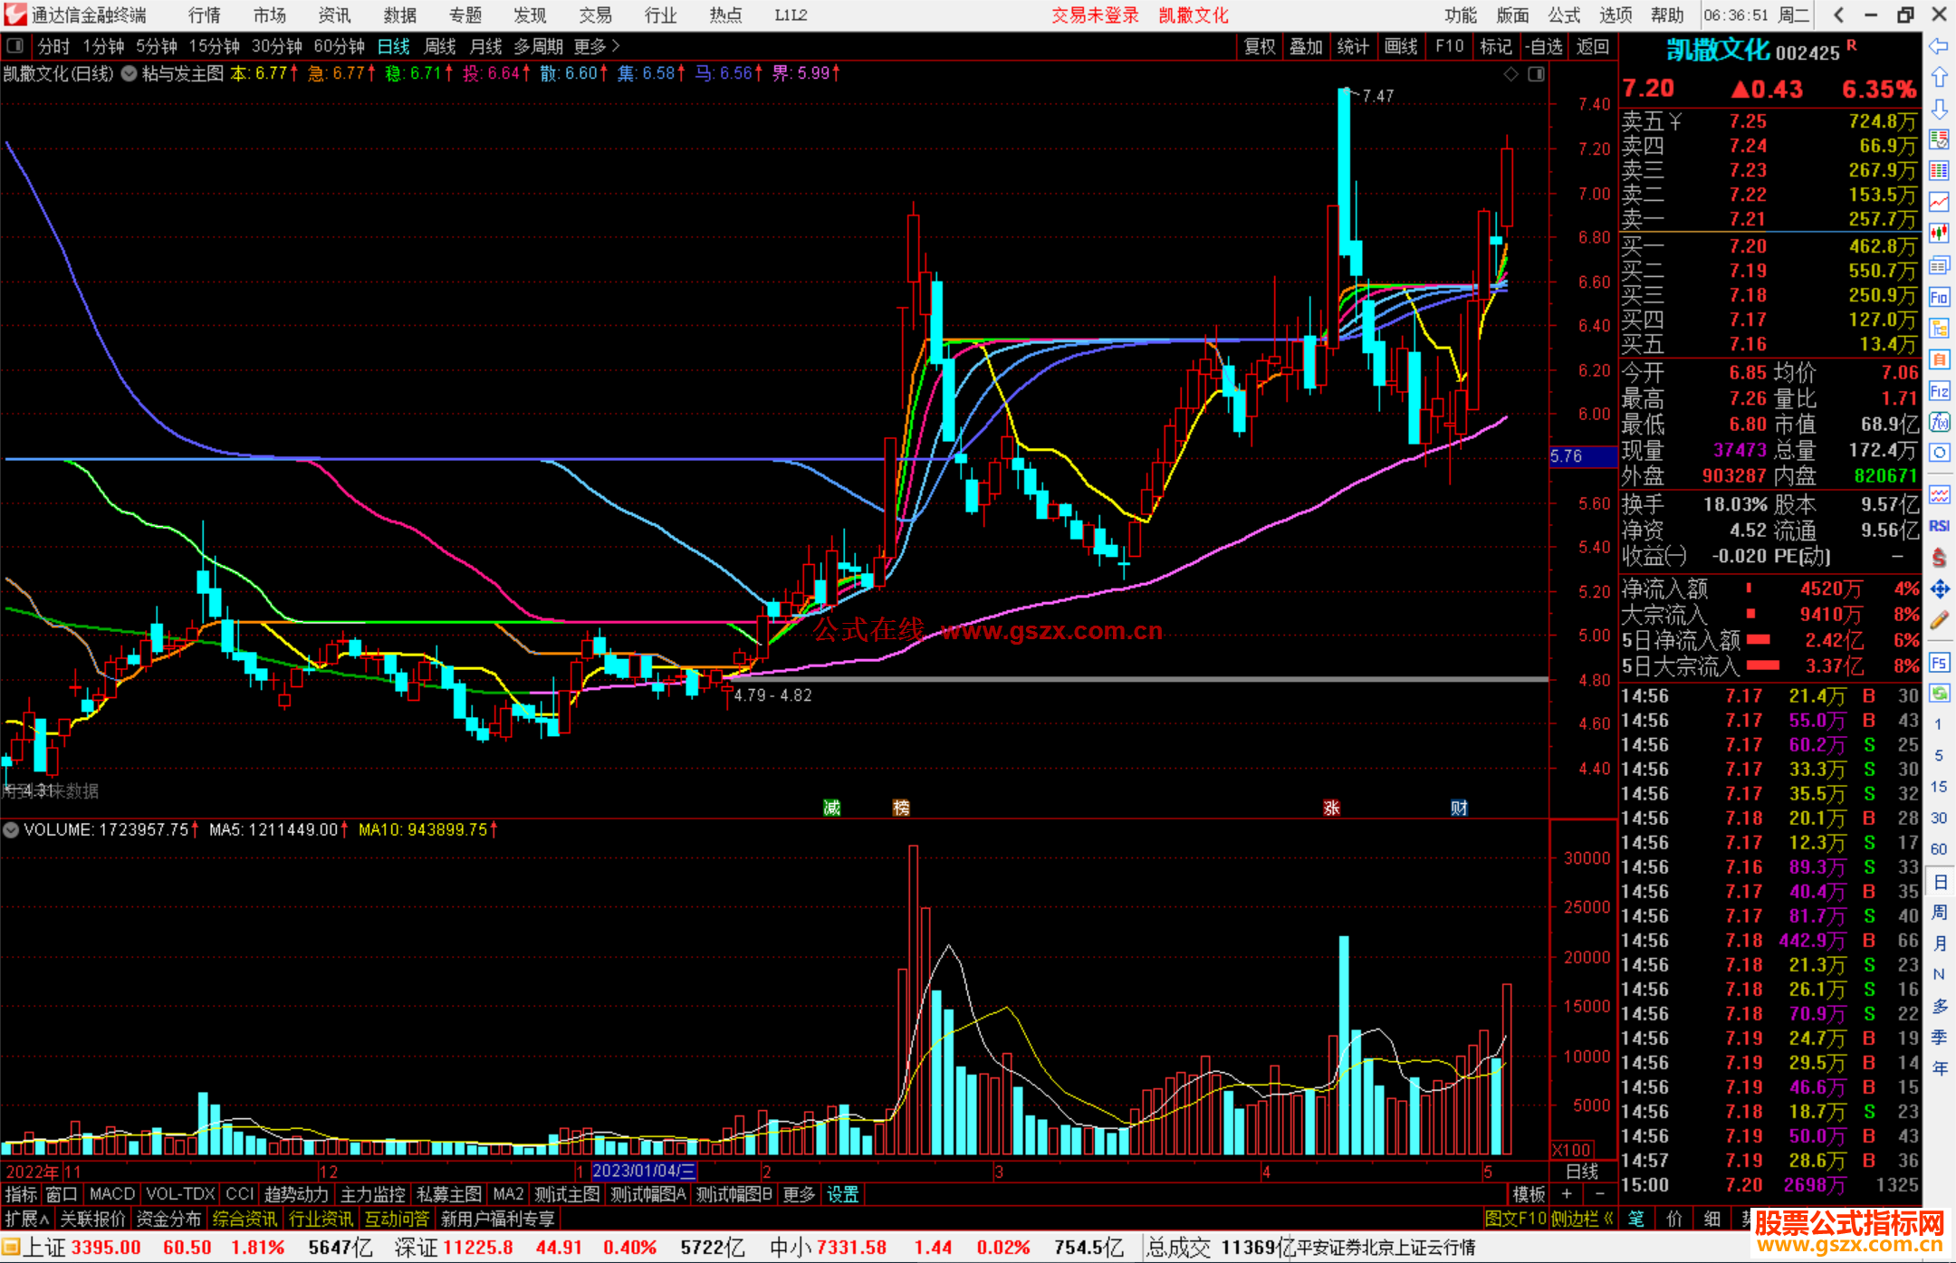Toggle the main chart indicator round button
The image size is (1956, 1263).
point(129,73)
